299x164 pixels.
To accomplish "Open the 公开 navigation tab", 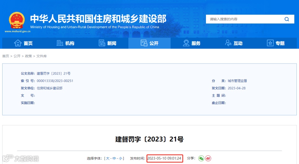I will pos(149,43).
